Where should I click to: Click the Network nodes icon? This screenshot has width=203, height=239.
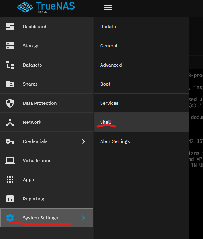10,122
